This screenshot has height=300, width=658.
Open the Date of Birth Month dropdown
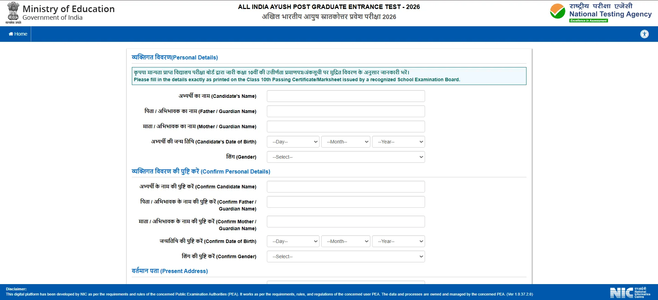click(x=346, y=142)
